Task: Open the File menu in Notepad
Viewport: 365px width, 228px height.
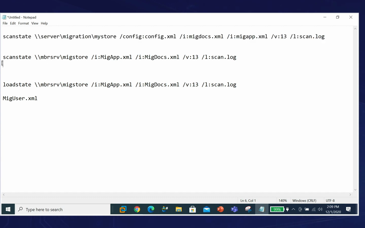Action: 5,23
